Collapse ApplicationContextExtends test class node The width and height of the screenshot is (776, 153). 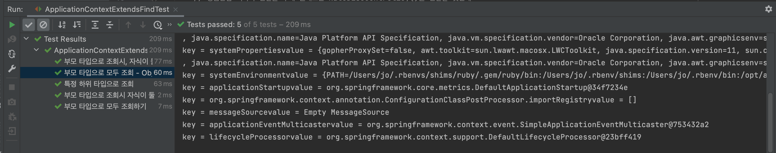[x=36, y=50]
